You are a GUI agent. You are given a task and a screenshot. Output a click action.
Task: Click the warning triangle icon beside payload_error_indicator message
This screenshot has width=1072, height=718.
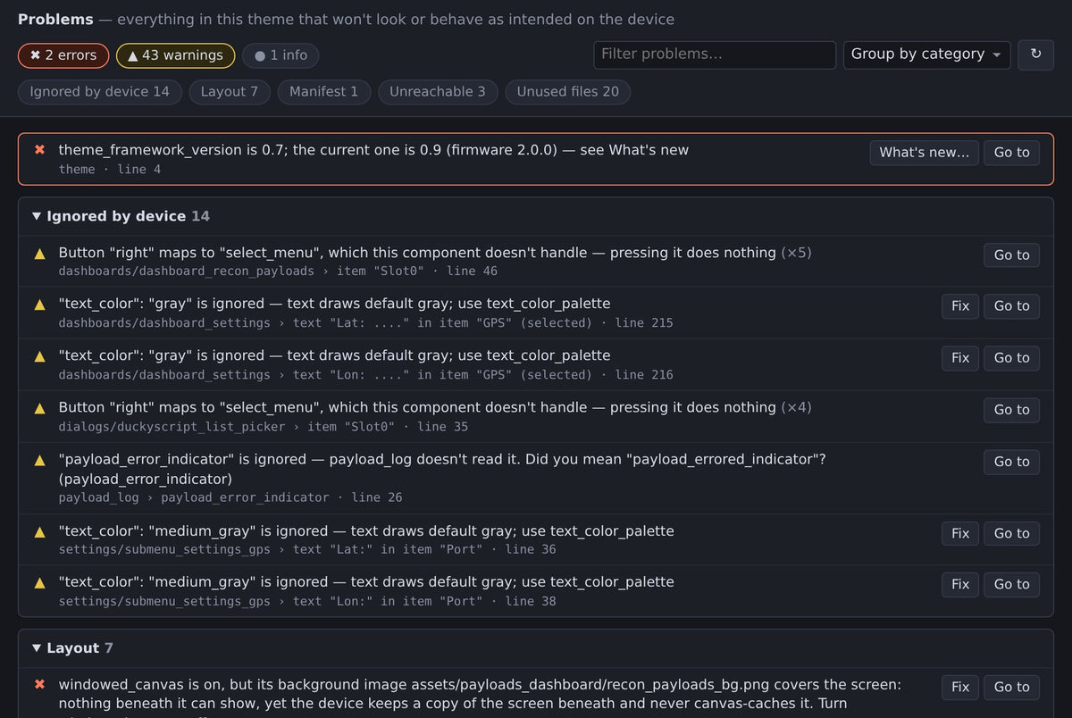point(39,461)
